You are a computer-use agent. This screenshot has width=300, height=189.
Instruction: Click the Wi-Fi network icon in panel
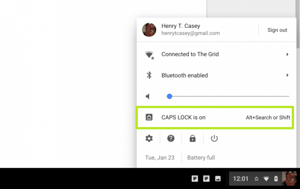149,54
